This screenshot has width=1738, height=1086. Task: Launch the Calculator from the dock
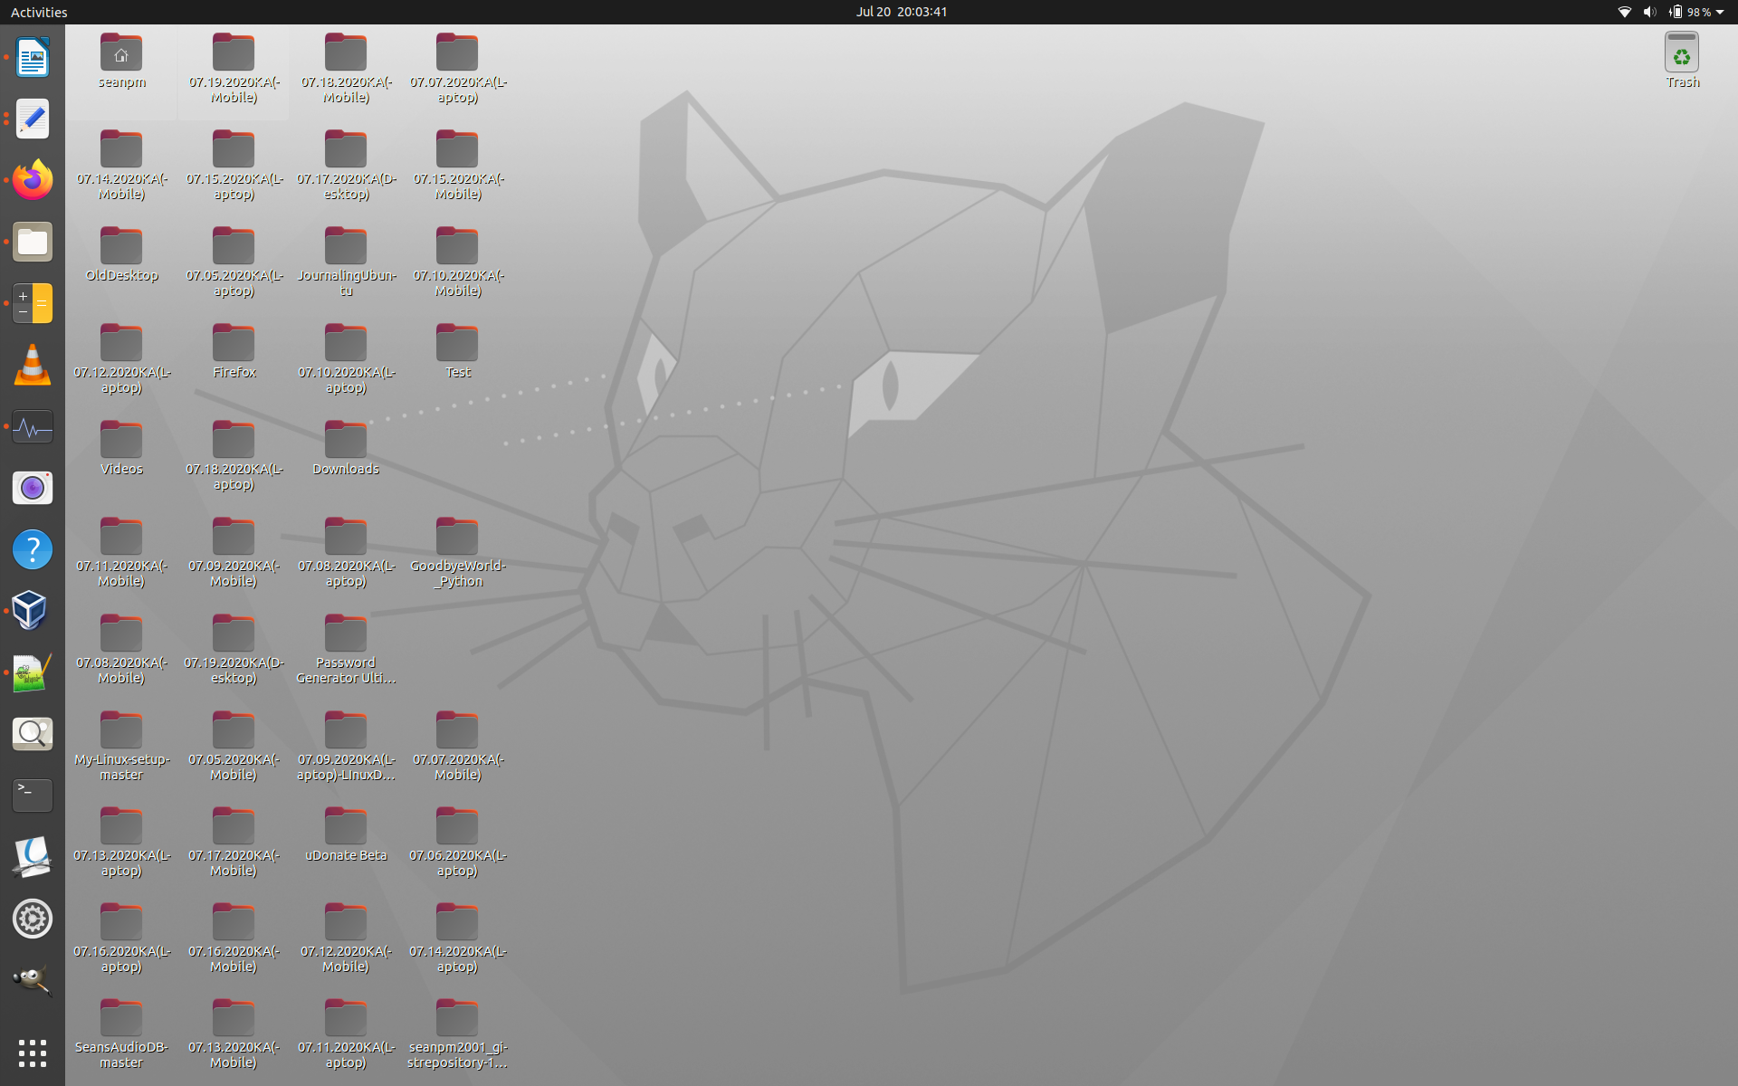[x=33, y=303]
